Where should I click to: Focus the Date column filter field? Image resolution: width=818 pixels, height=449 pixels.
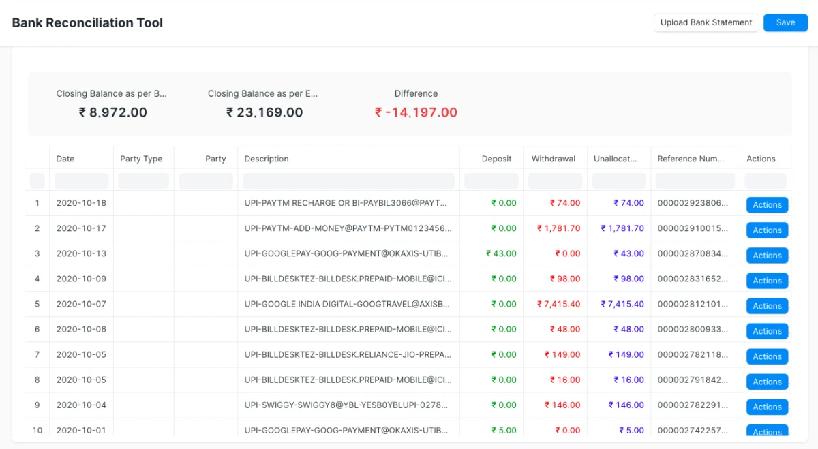coord(81,181)
